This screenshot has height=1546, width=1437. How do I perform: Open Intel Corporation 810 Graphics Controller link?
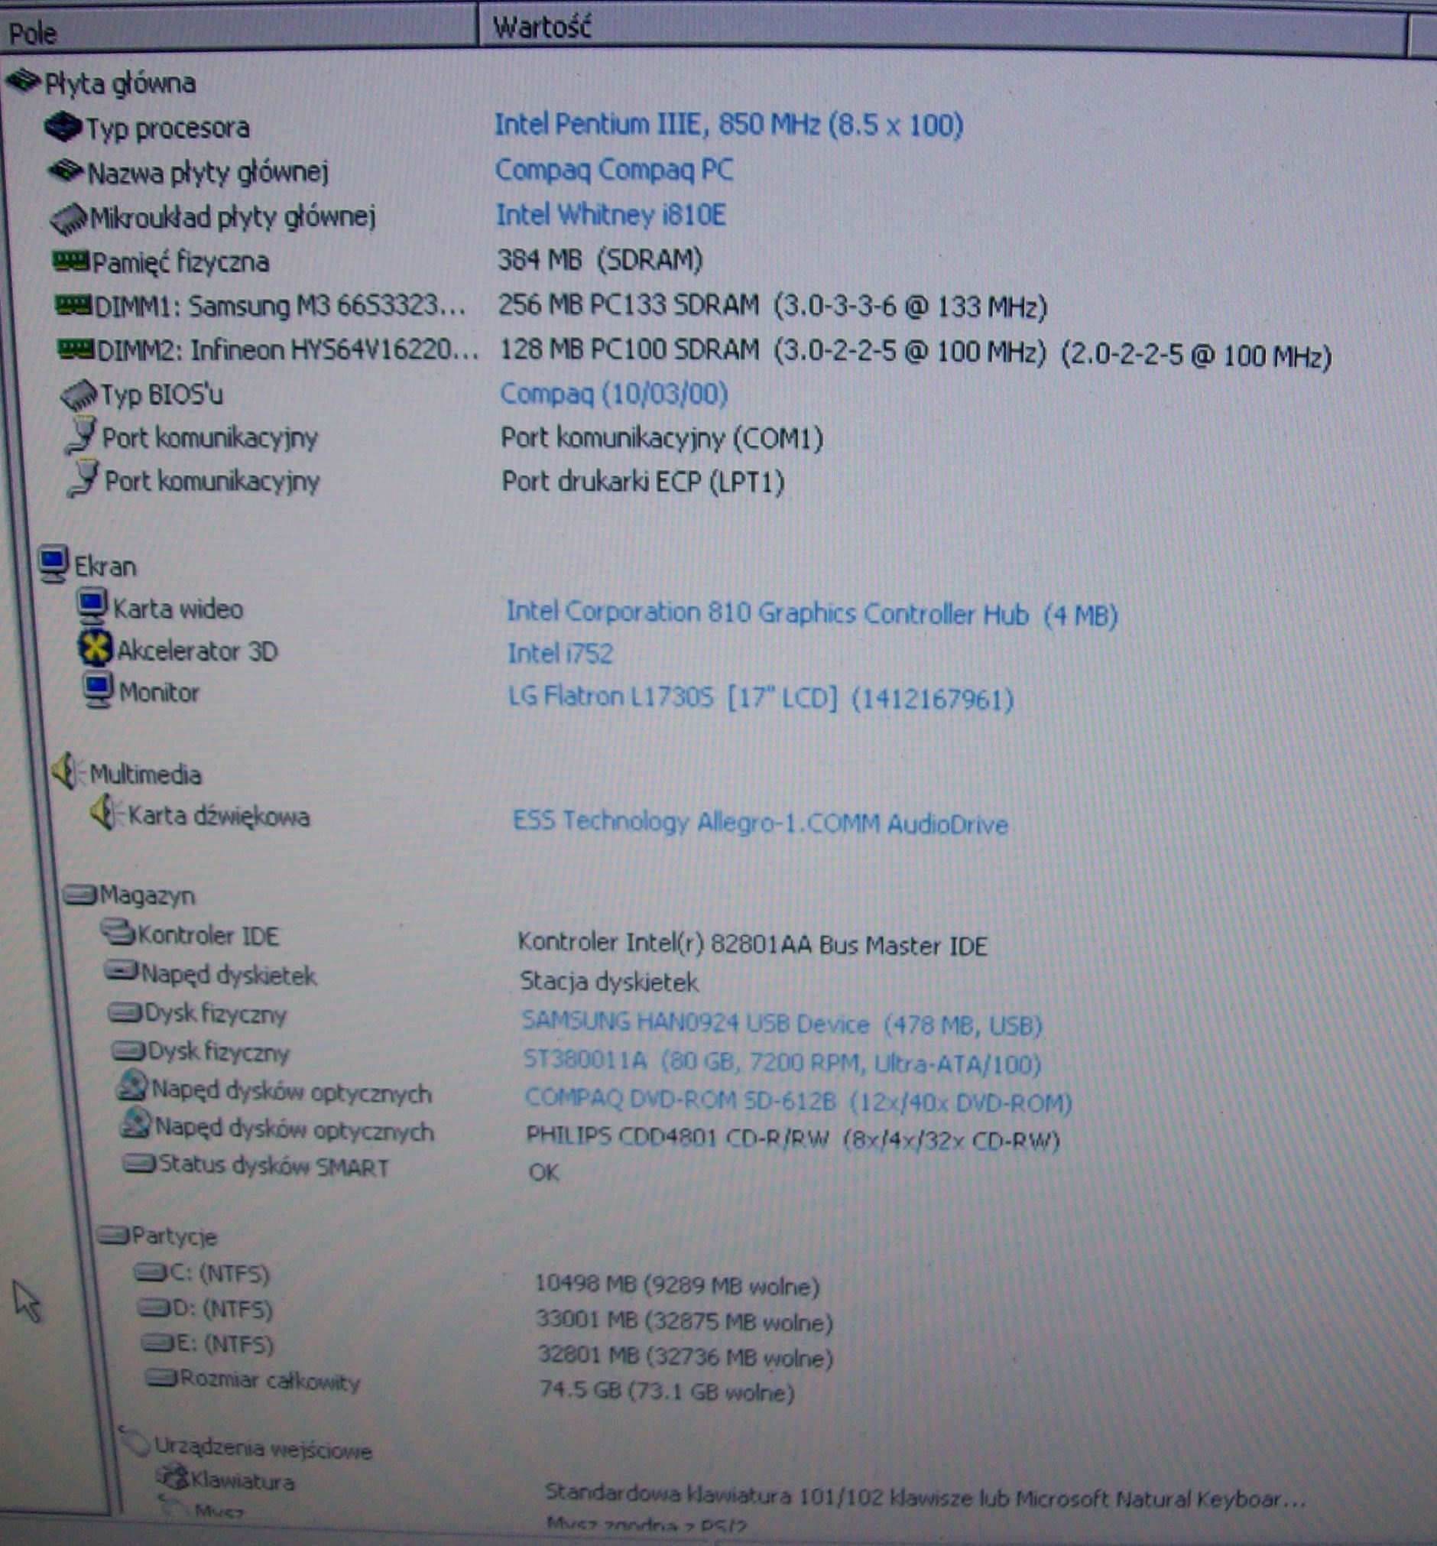coord(812,613)
